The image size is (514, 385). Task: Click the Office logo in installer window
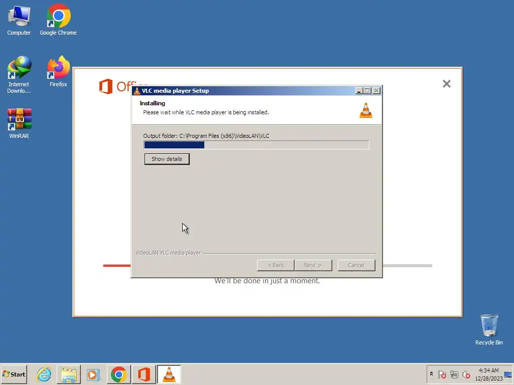pyautogui.click(x=106, y=86)
